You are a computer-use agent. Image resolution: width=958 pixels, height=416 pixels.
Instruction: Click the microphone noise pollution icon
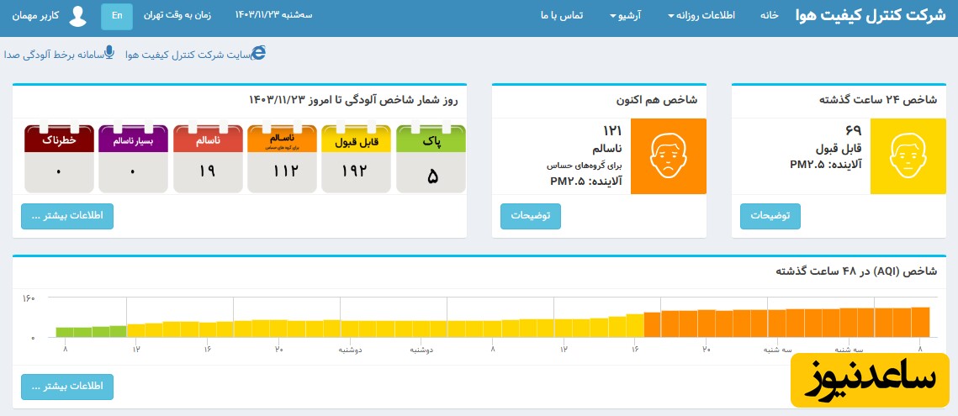109,53
